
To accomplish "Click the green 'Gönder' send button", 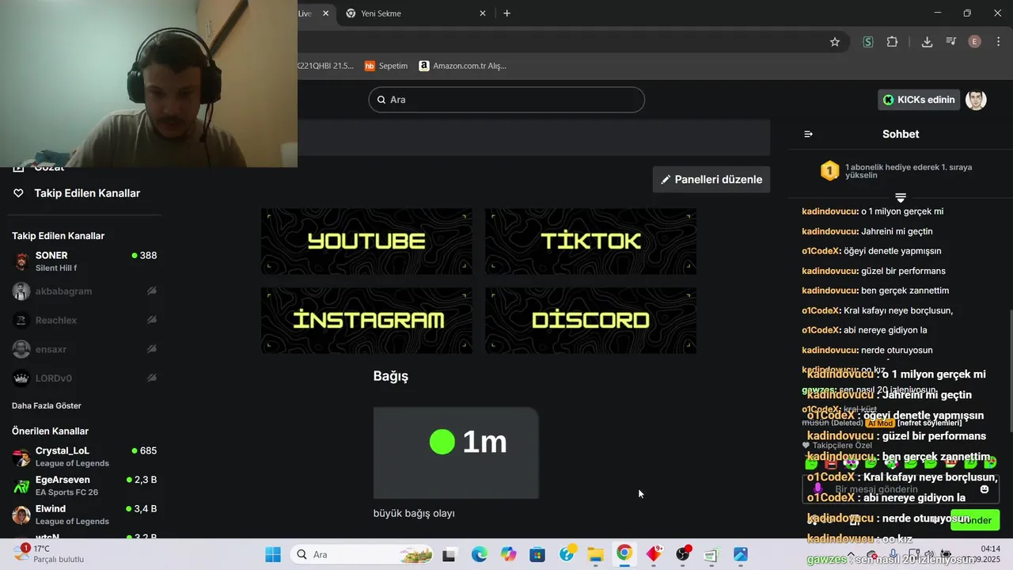I will tap(976, 520).
